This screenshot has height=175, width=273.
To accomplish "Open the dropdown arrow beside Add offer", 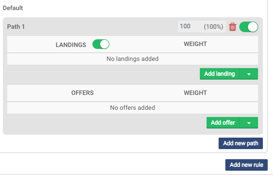I will 249,123.
